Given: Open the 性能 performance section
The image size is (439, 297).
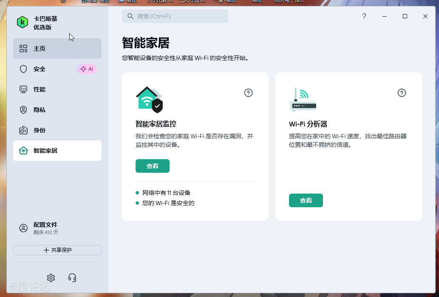Looking at the screenshot, I should [x=57, y=89].
